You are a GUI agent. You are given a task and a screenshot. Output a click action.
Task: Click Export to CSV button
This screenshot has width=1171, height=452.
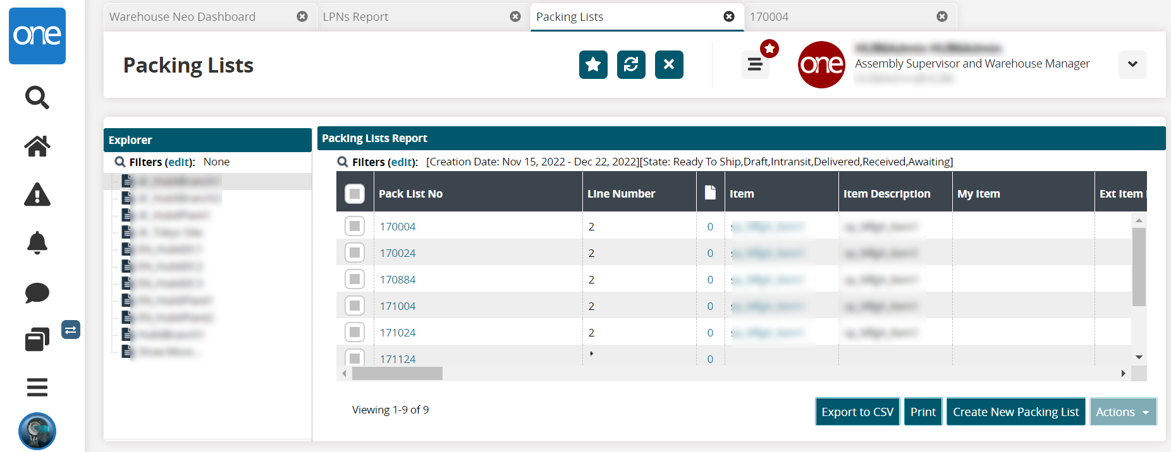857,412
